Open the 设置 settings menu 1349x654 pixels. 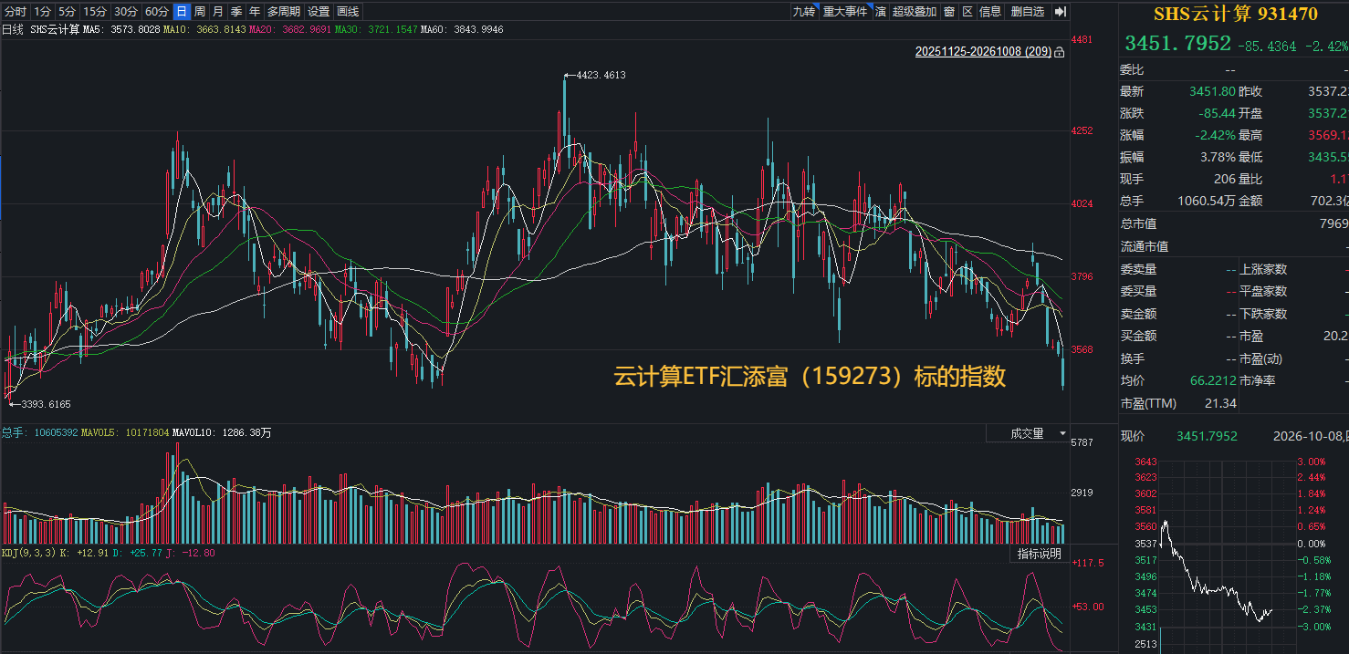pyautogui.click(x=319, y=12)
